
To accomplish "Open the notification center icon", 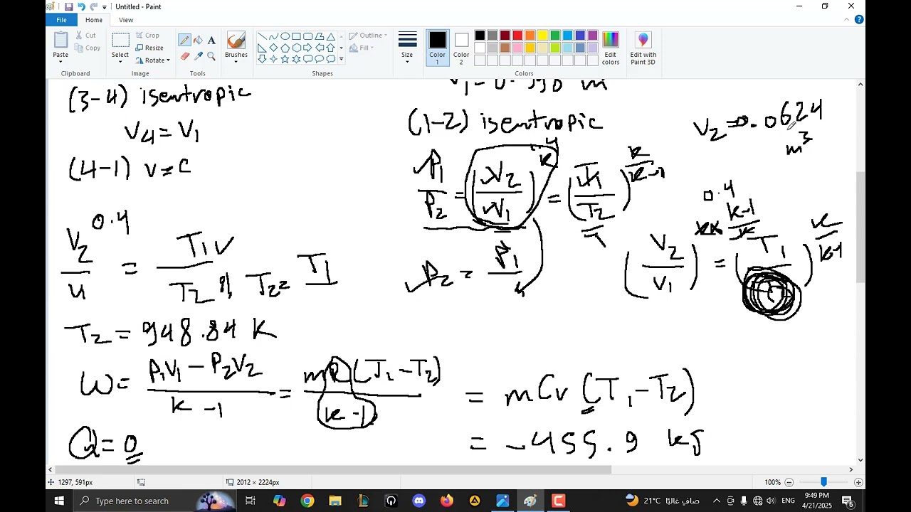I will click(847, 501).
